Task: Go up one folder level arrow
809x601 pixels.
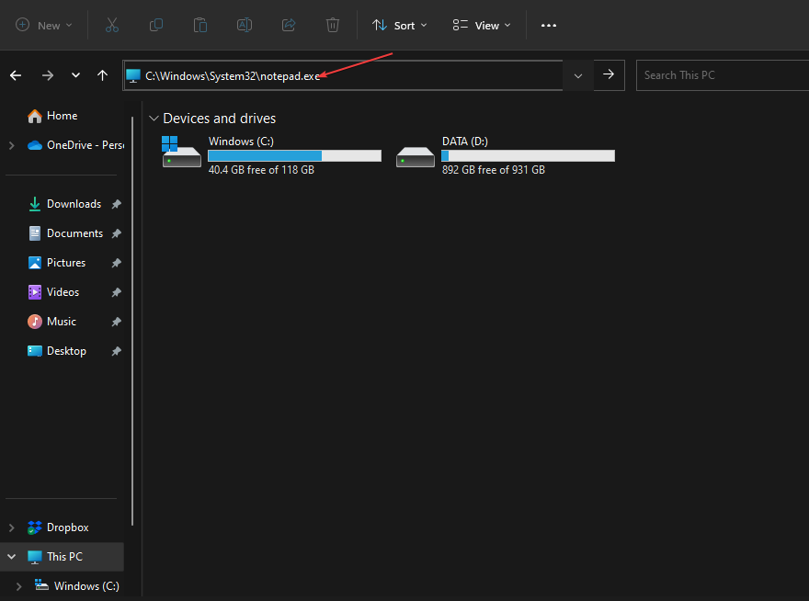Action: pos(102,75)
